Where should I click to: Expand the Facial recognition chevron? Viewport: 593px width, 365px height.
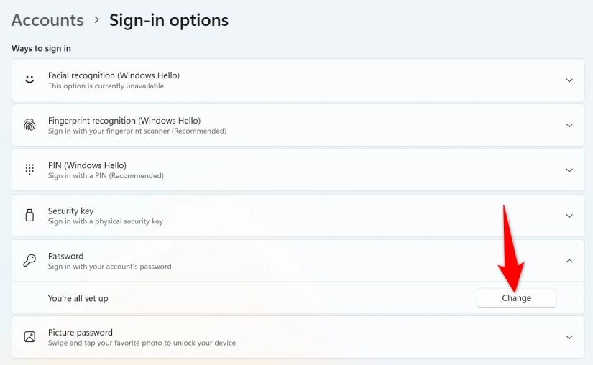click(569, 80)
